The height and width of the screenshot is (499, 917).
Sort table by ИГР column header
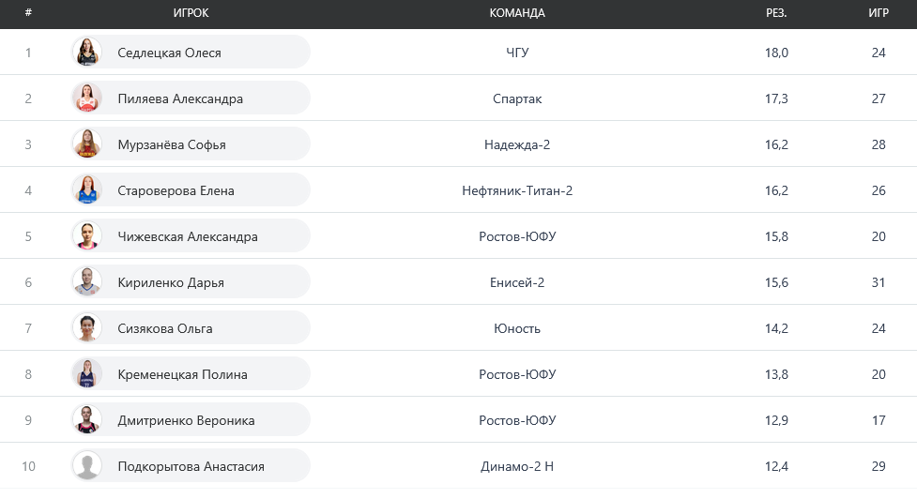pos(879,13)
